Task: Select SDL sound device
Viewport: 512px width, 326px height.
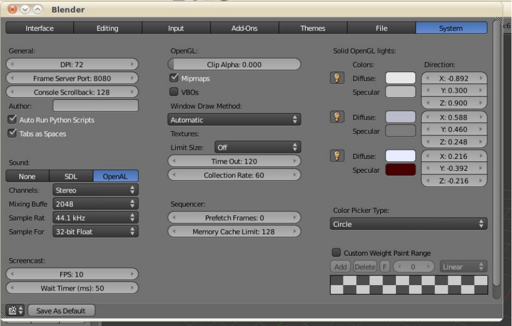Action: pos(71,176)
